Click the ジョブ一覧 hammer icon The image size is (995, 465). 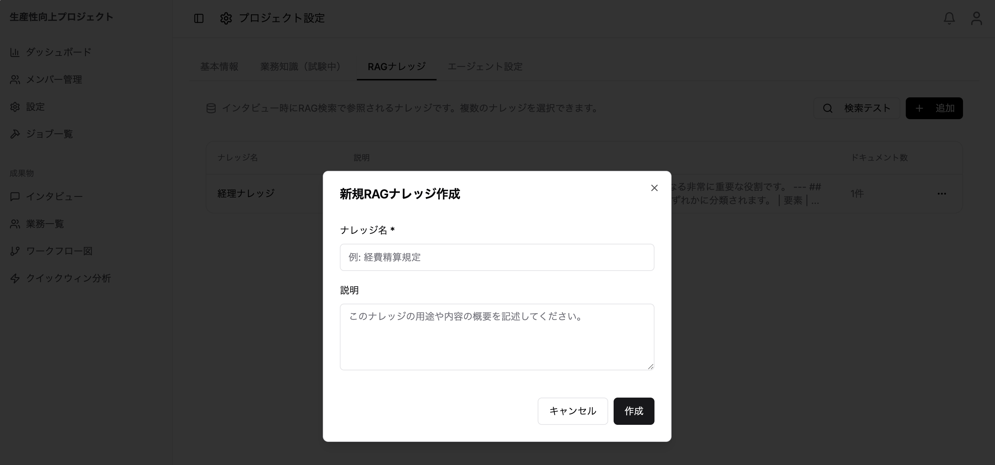[15, 134]
